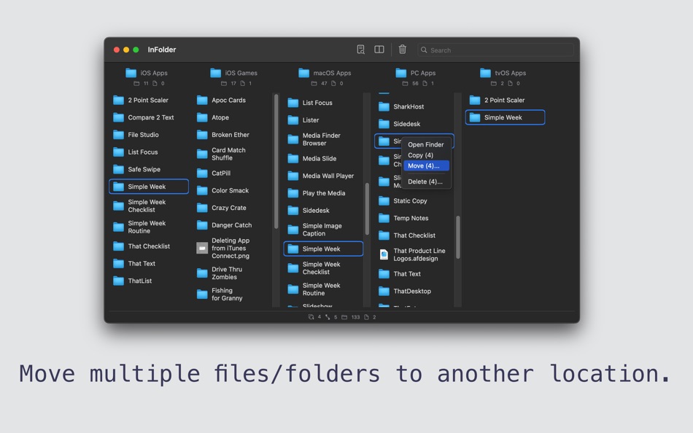Screen dimensions: 693x433
Task: Open the Reveal in Finder toolbar icon
Action: (x=360, y=49)
